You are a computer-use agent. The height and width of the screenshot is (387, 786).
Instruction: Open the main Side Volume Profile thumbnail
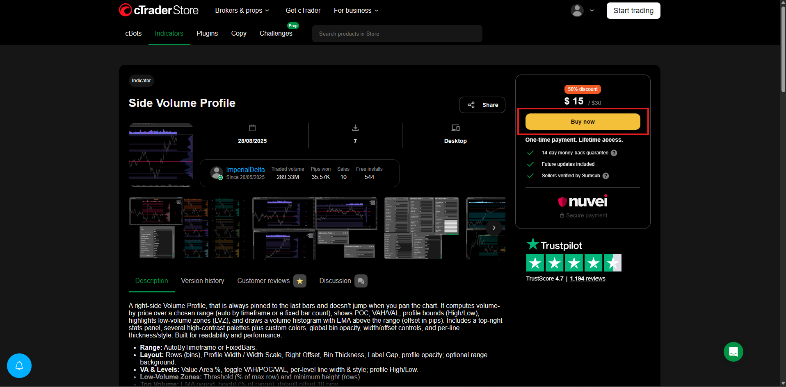(x=161, y=155)
